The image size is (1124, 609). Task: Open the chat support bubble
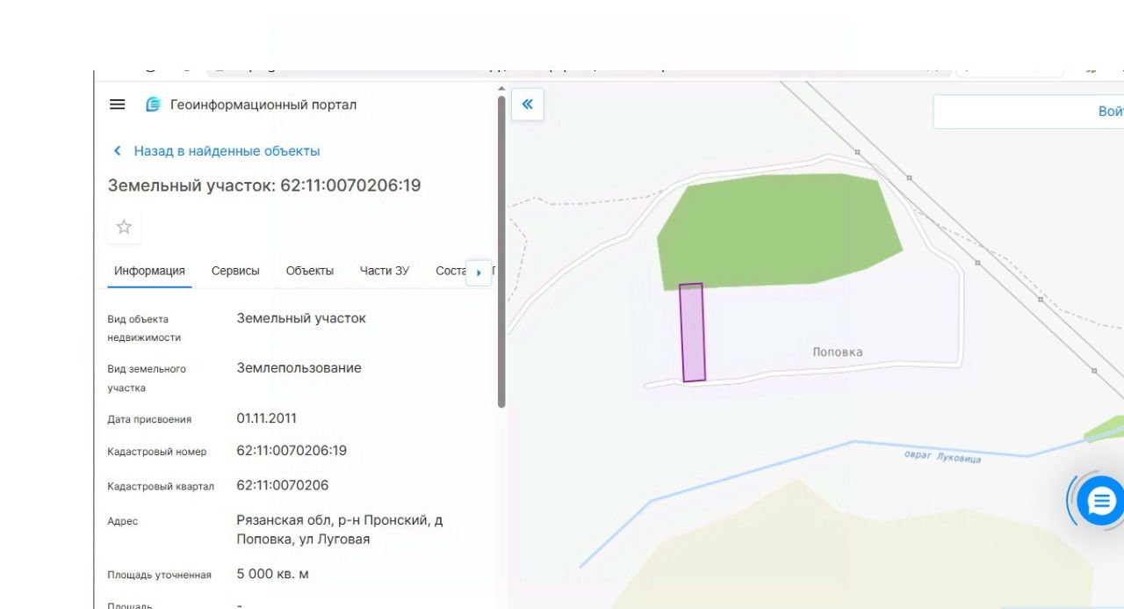tap(1100, 502)
